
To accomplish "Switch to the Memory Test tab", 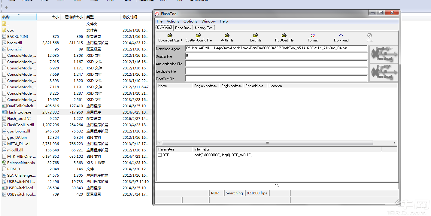I will coord(204,28).
